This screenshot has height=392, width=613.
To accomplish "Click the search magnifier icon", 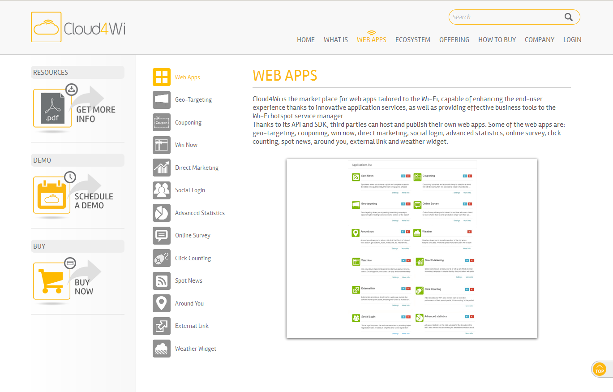I will tap(569, 17).
